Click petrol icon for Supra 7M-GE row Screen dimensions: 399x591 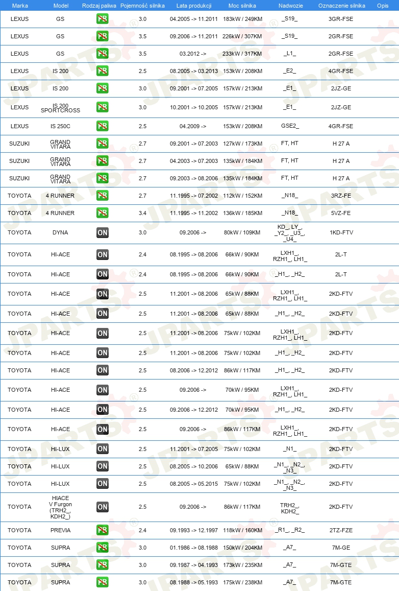click(x=103, y=548)
